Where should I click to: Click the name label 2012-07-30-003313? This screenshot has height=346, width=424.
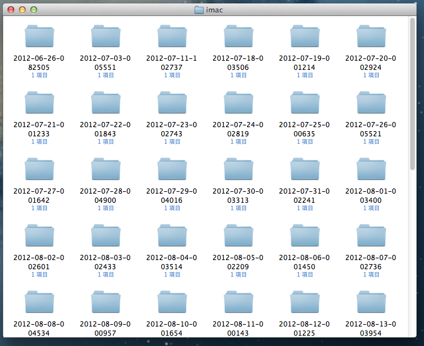point(238,196)
